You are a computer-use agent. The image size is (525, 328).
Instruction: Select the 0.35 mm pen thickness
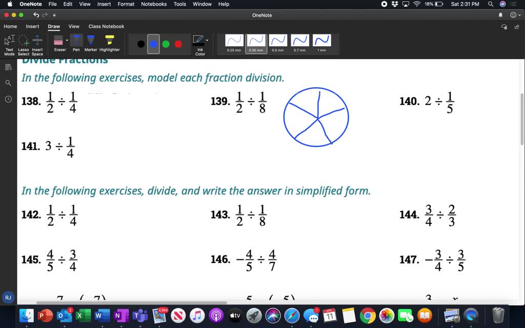tap(256, 42)
